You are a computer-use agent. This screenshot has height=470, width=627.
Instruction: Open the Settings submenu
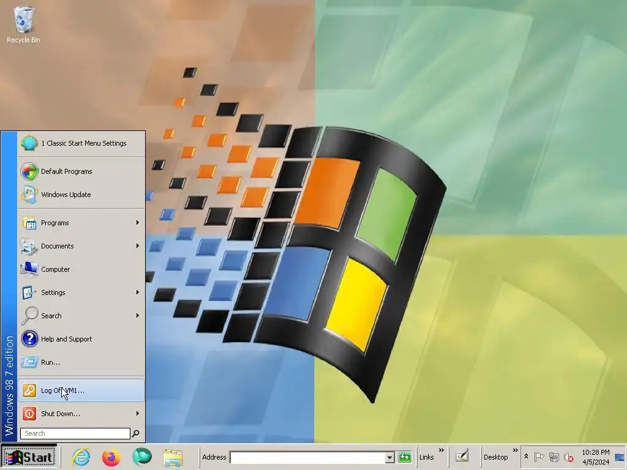coord(81,293)
